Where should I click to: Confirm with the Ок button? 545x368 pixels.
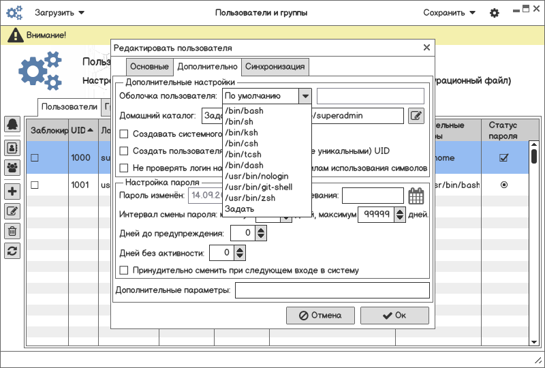coord(394,316)
